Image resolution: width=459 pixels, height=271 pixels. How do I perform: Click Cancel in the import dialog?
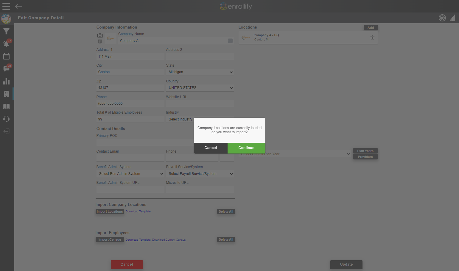[211, 148]
